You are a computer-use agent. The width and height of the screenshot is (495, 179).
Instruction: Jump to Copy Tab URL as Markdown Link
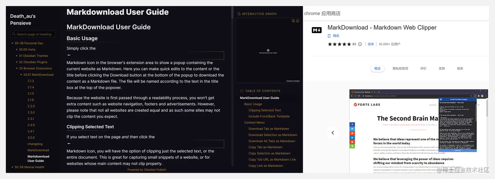click(272, 159)
